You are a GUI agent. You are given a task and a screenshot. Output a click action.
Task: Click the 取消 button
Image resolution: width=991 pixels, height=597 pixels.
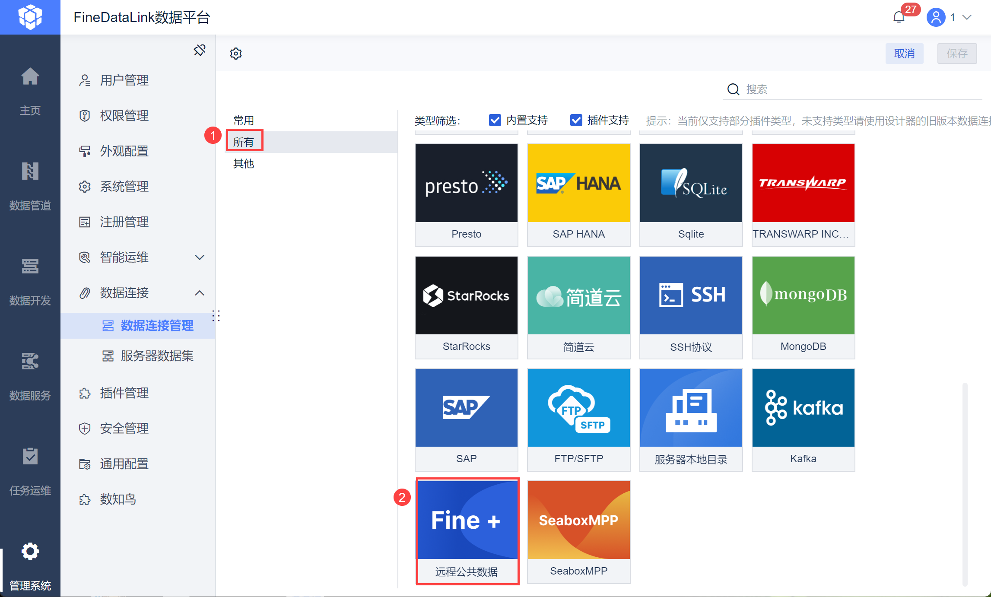point(904,54)
